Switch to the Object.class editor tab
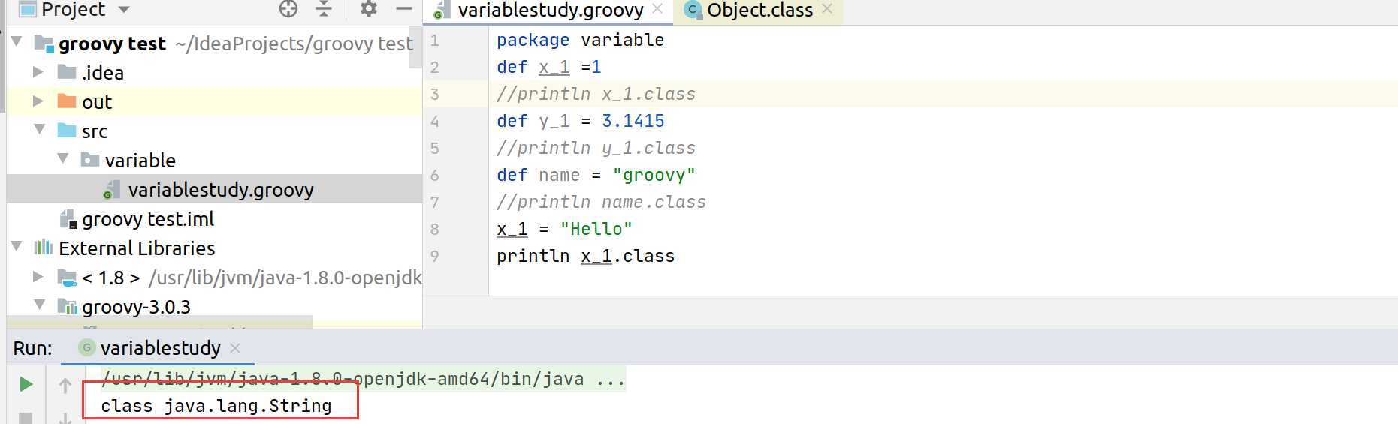The image size is (1398, 424). tap(759, 11)
